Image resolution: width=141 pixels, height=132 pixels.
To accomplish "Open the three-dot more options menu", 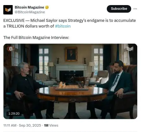I will [135, 9].
